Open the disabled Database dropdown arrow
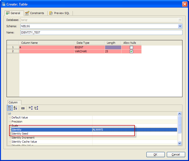 tap(180, 20)
